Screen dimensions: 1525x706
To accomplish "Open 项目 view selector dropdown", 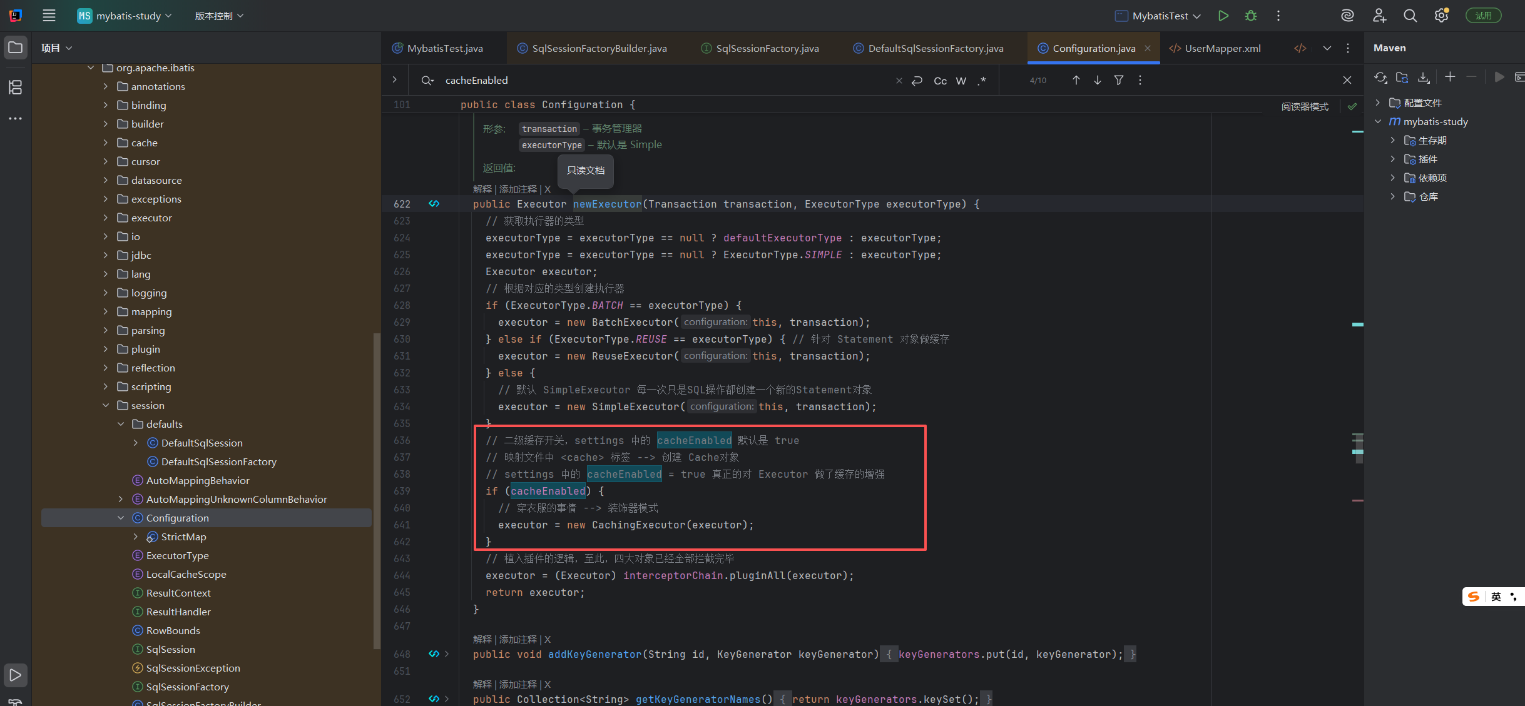I will pyautogui.click(x=56, y=48).
